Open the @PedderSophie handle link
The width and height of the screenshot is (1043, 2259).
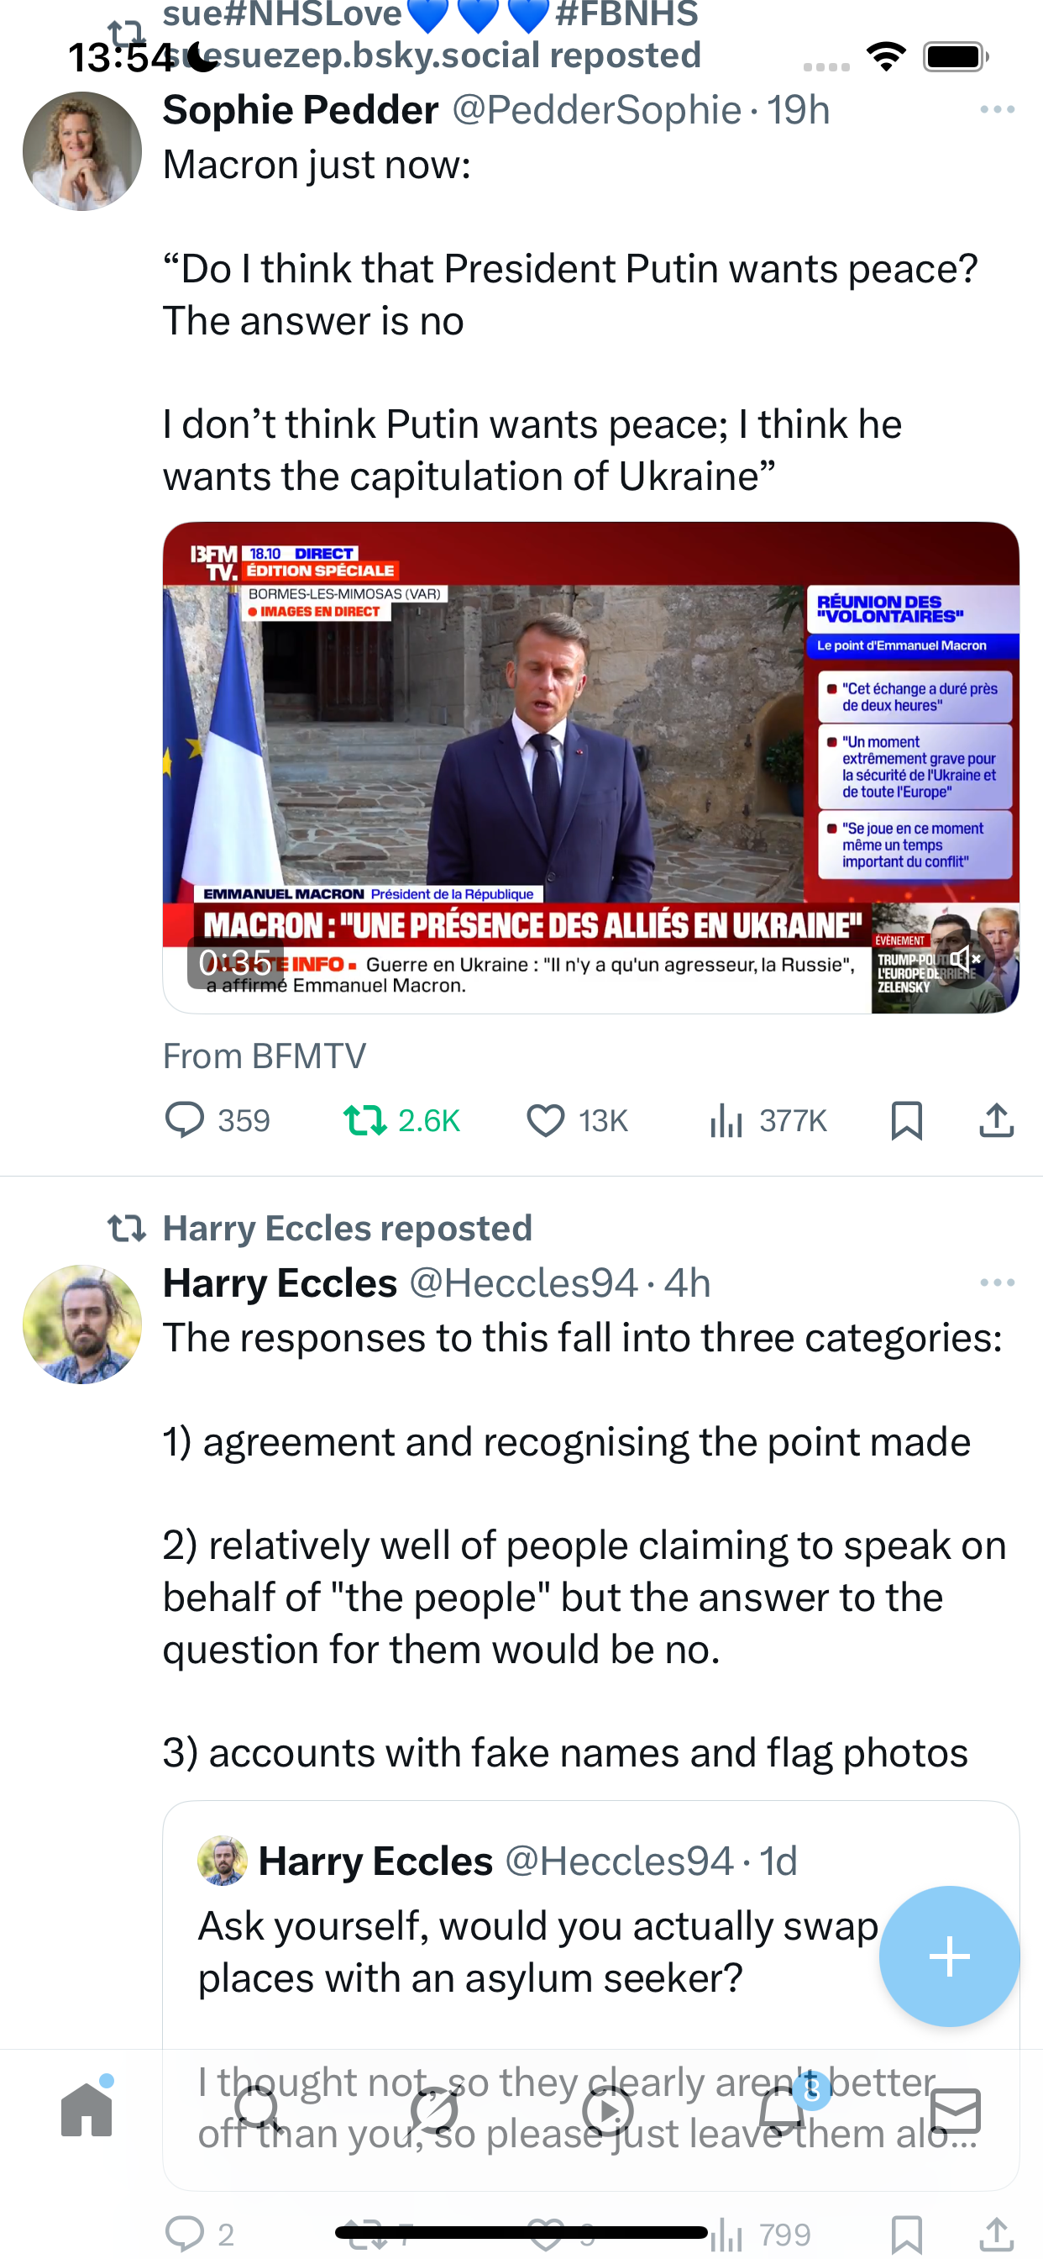tap(596, 110)
